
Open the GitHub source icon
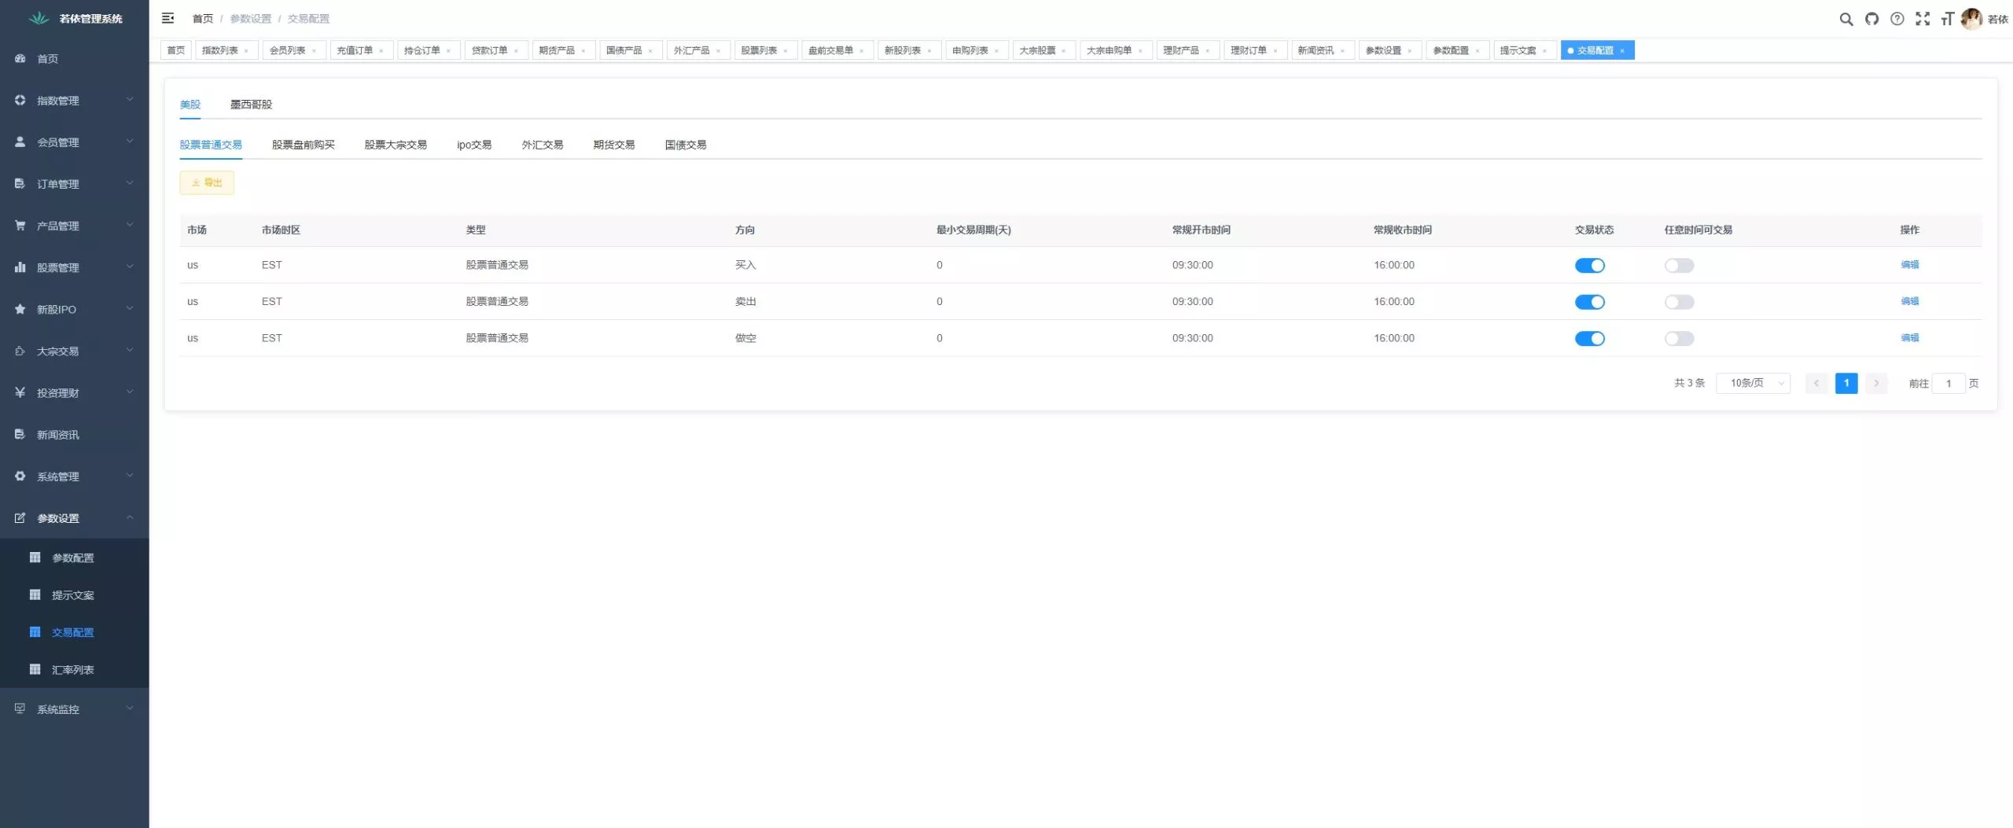pos(1871,19)
